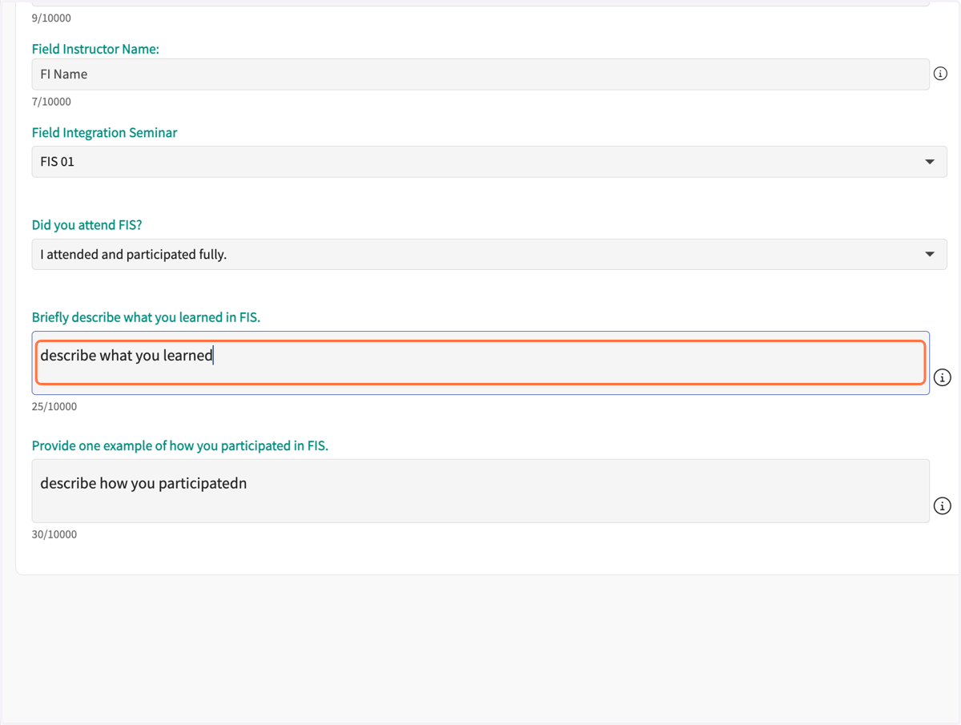Click the 30/10000 character counter
The height and width of the screenshot is (725, 961).
coord(54,534)
